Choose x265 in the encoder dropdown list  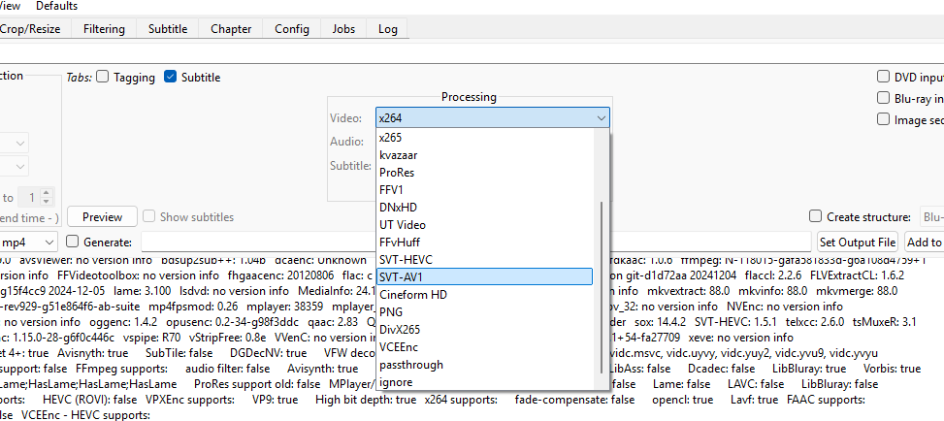pyautogui.click(x=484, y=137)
